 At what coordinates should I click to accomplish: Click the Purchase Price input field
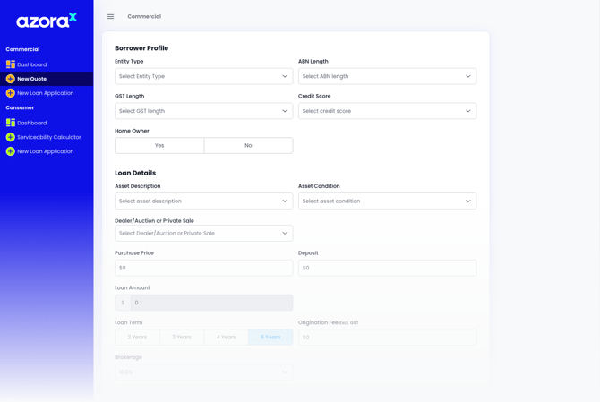click(203, 268)
